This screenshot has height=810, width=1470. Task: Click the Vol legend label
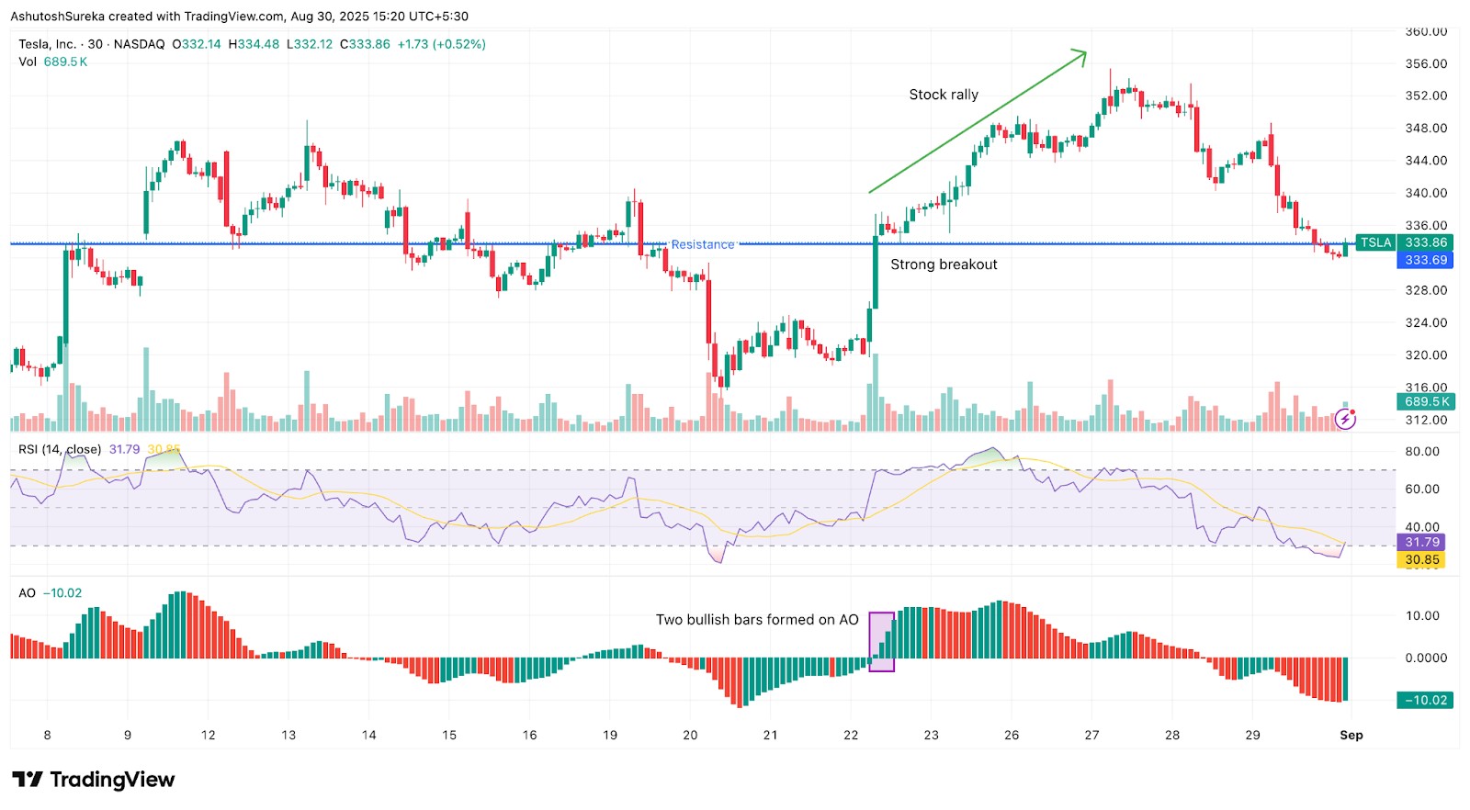pyautogui.click(x=28, y=62)
